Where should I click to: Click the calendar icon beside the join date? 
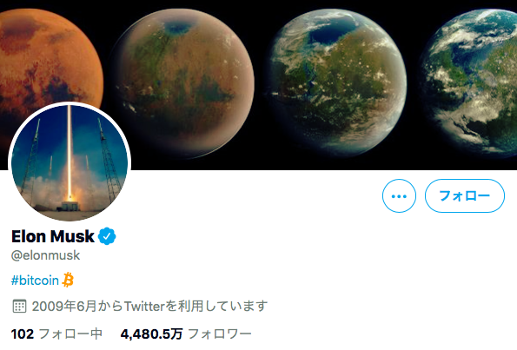pos(19,307)
